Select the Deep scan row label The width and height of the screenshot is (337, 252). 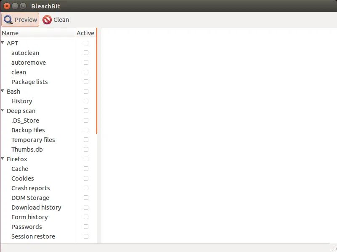21,110
